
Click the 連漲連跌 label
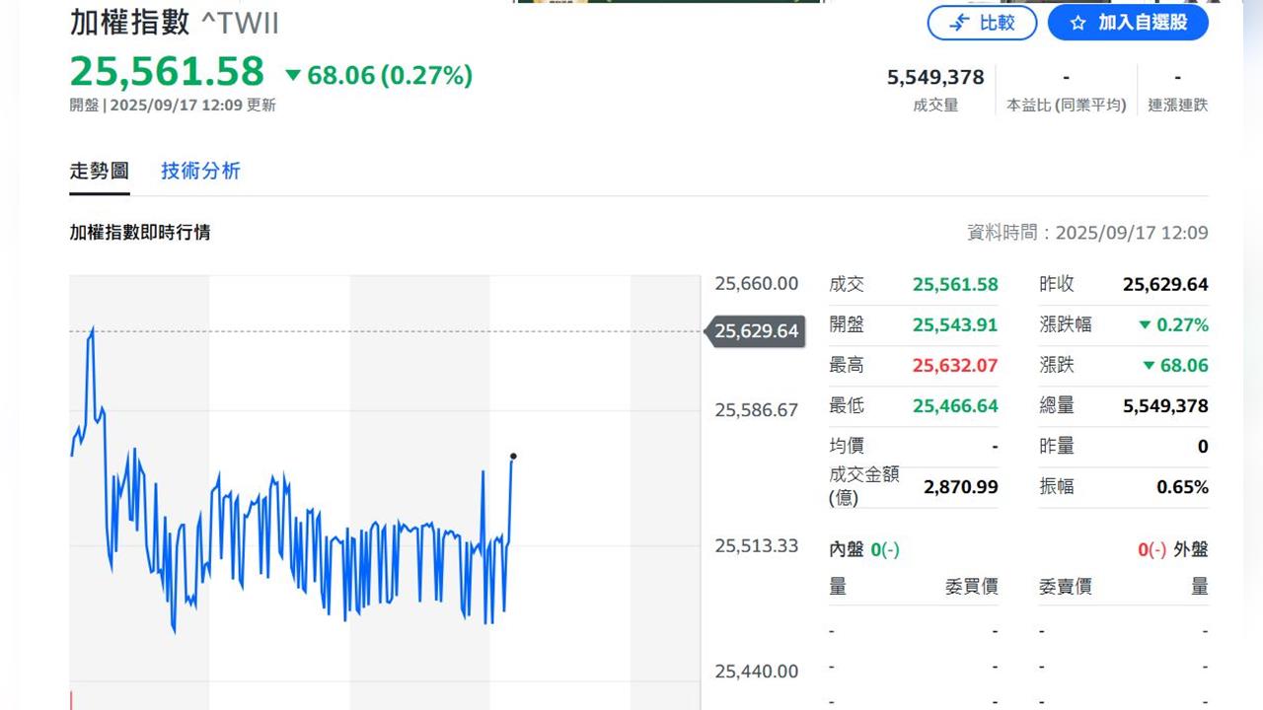(x=1177, y=105)
